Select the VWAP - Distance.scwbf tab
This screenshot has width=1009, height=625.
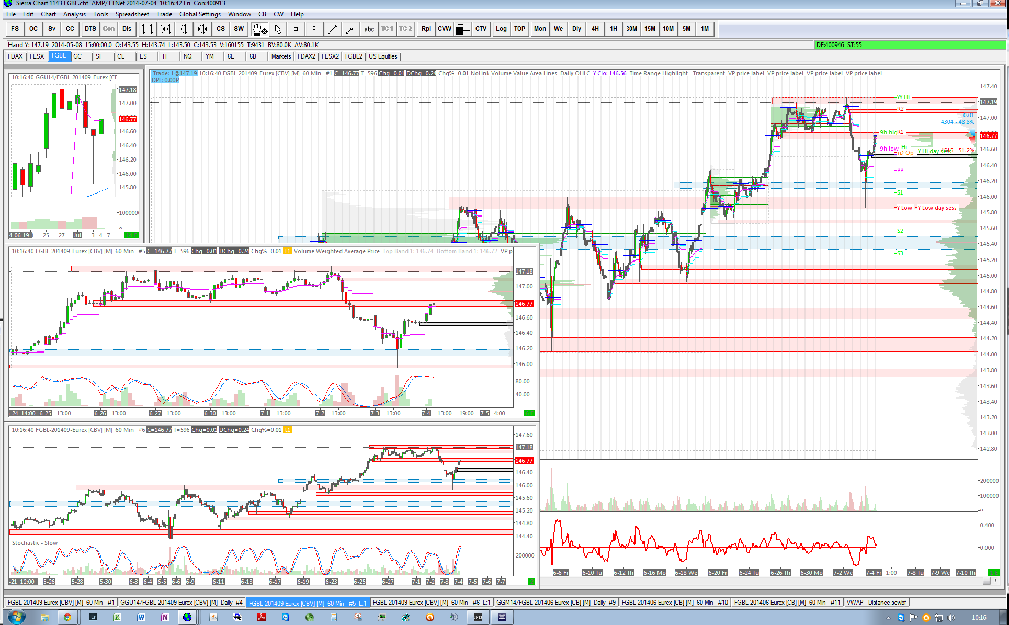tap(876, 603)
